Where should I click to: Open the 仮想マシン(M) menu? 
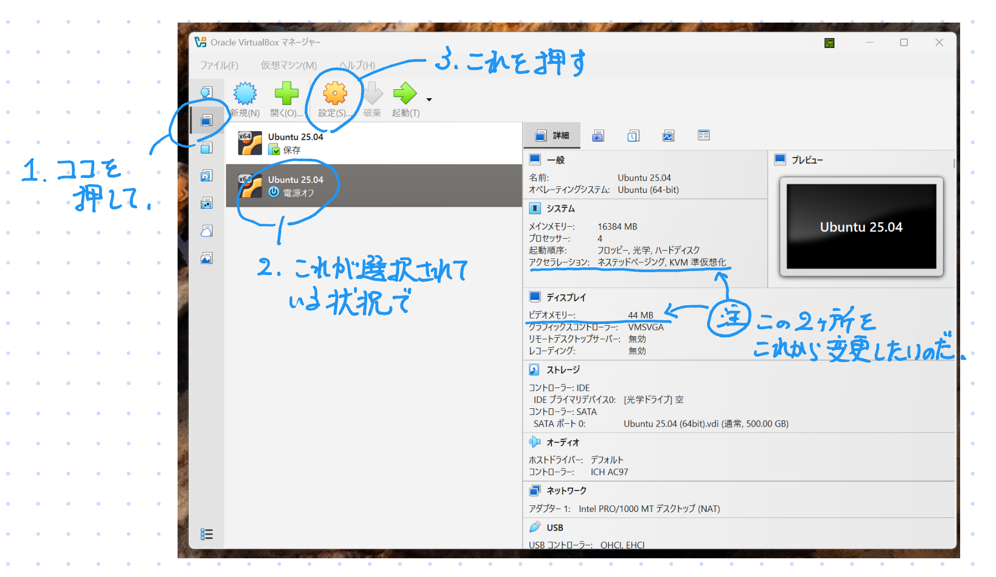tap(288, 65)
